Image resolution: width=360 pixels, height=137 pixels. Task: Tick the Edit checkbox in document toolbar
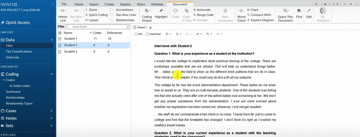136,34
